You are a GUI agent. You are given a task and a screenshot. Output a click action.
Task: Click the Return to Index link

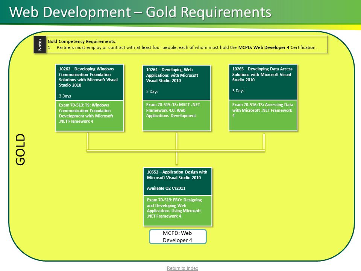coord(182,268)
